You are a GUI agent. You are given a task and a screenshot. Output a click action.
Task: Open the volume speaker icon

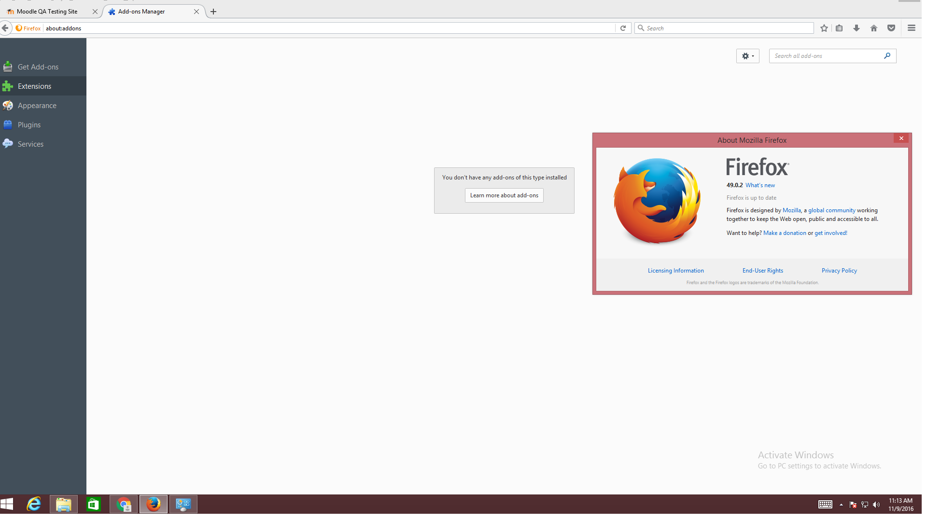876,505
